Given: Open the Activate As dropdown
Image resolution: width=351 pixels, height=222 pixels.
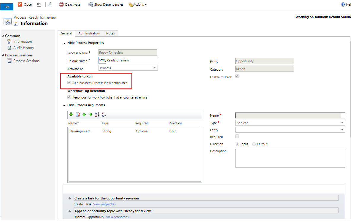Looking at the screenshot, I should pyautogui.click(x=128, y=68).
